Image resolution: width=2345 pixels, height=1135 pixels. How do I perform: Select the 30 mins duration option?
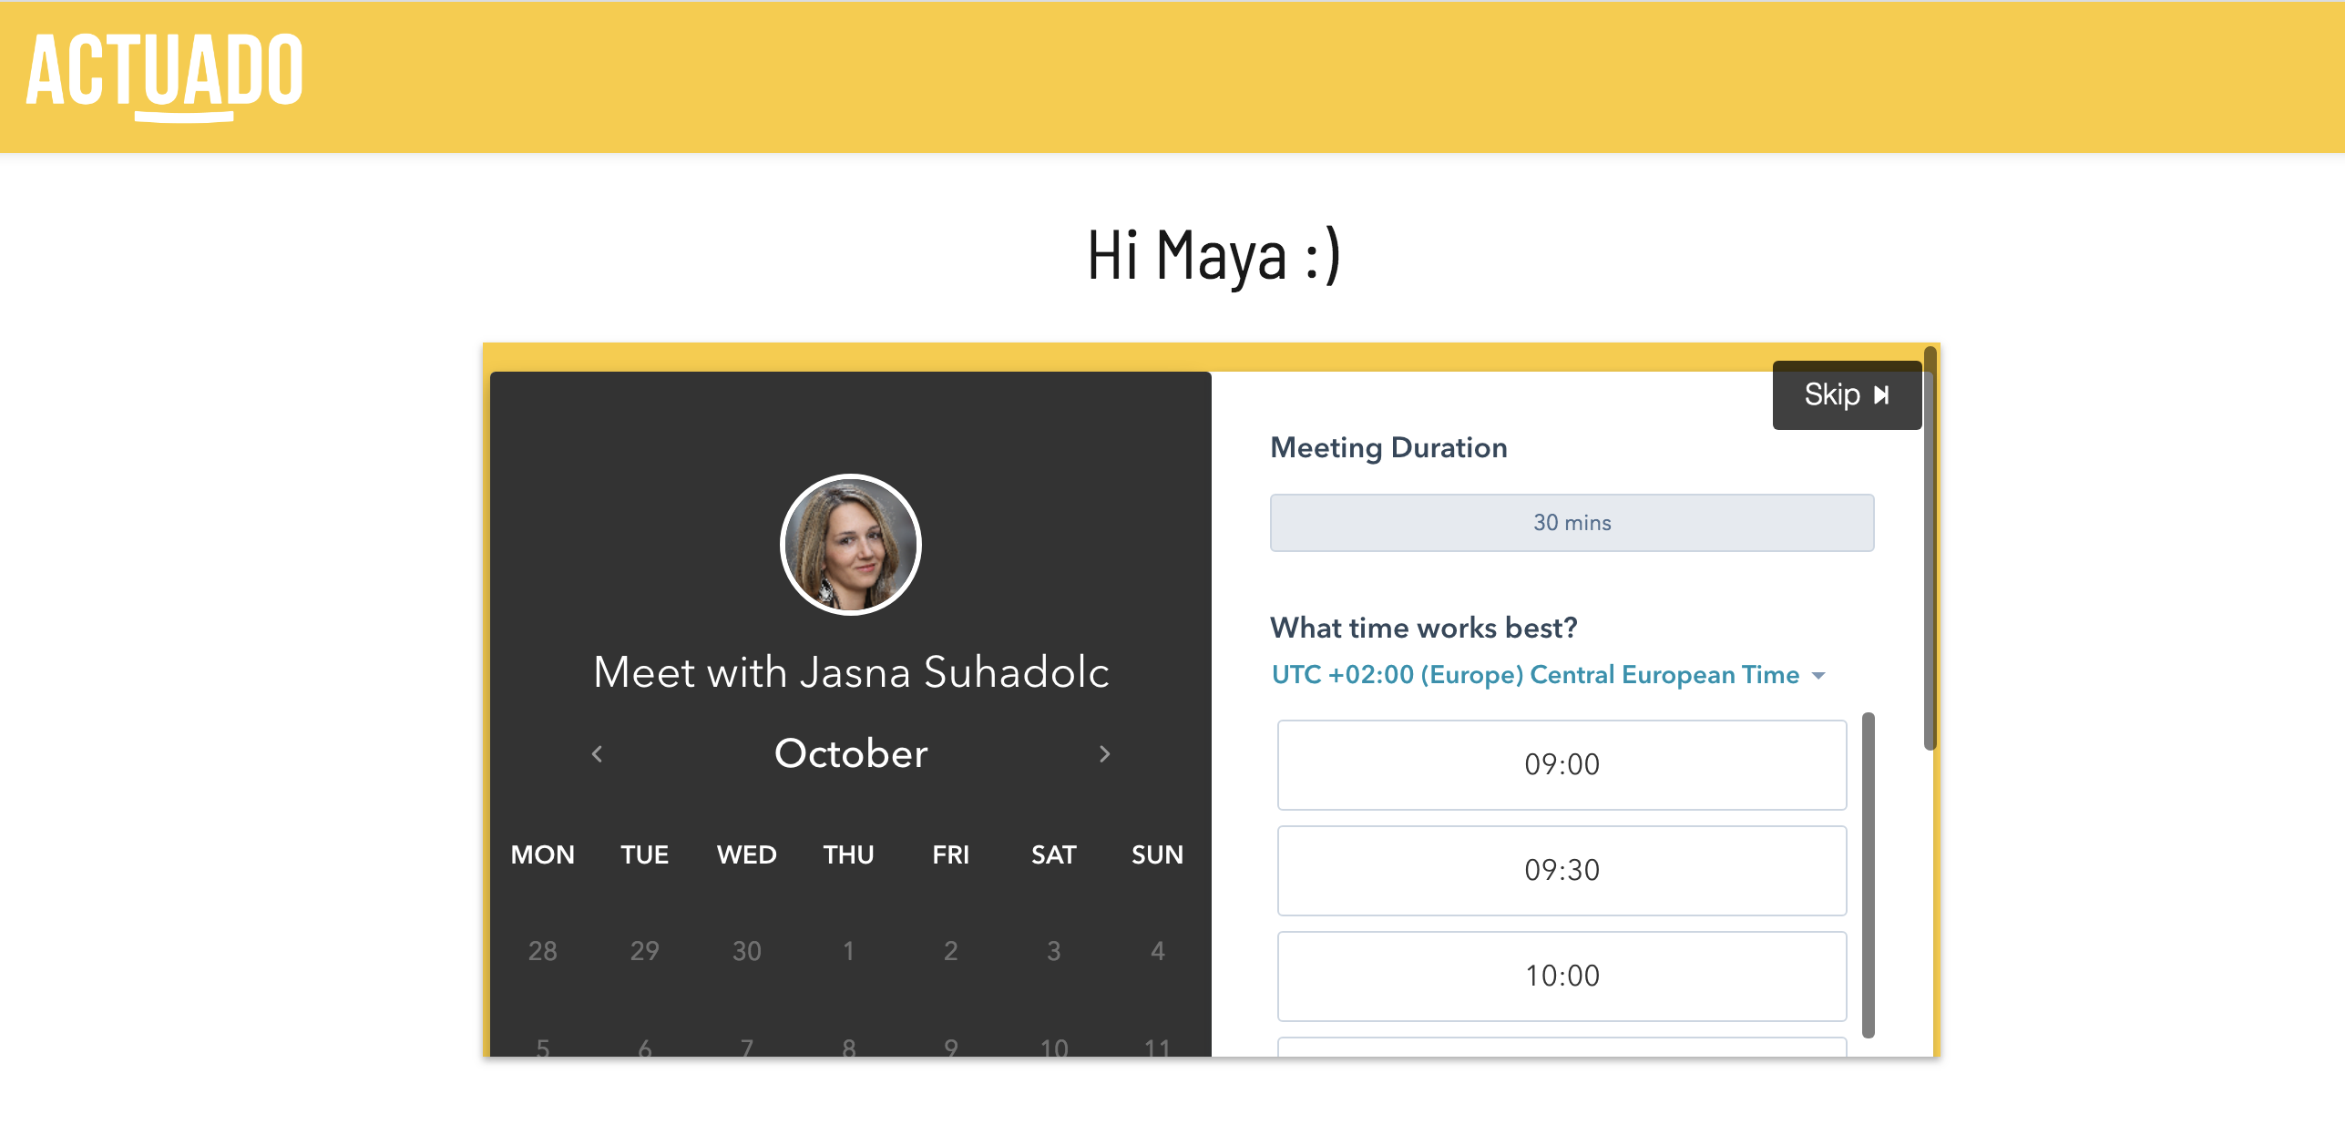pos(1572,523)
